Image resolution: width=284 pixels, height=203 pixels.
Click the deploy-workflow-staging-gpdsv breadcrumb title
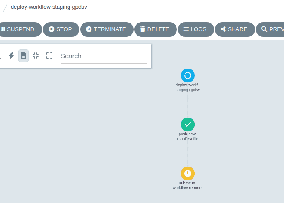click(49, 7)
